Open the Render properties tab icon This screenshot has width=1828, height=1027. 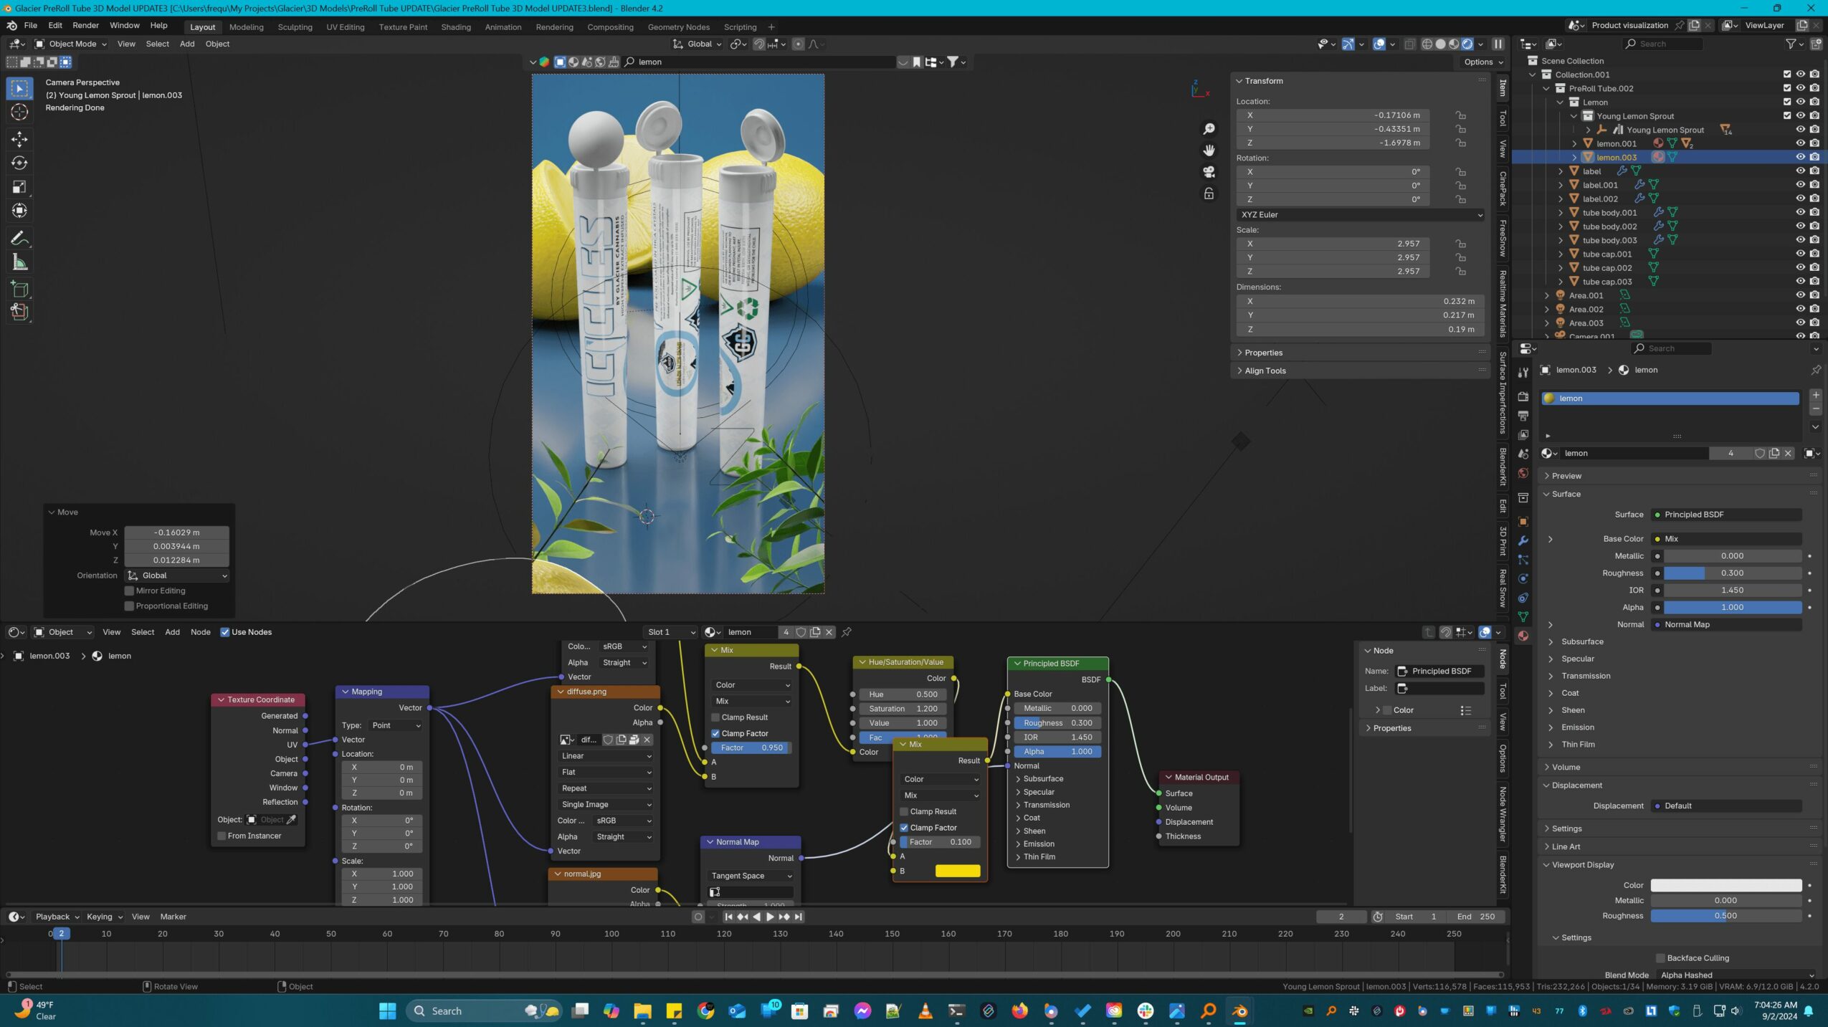(1523, 396)
